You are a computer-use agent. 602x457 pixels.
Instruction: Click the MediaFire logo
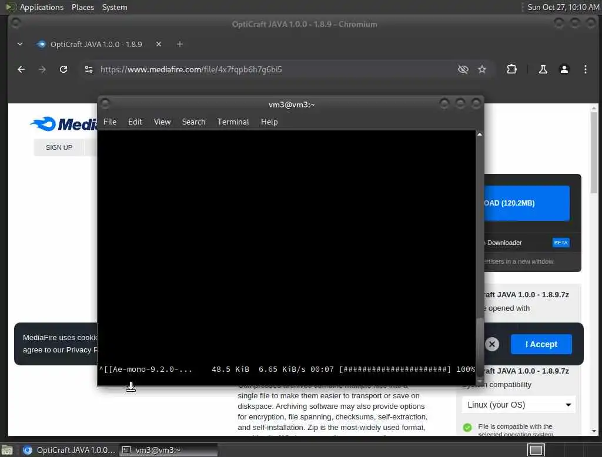coord(63,124)
